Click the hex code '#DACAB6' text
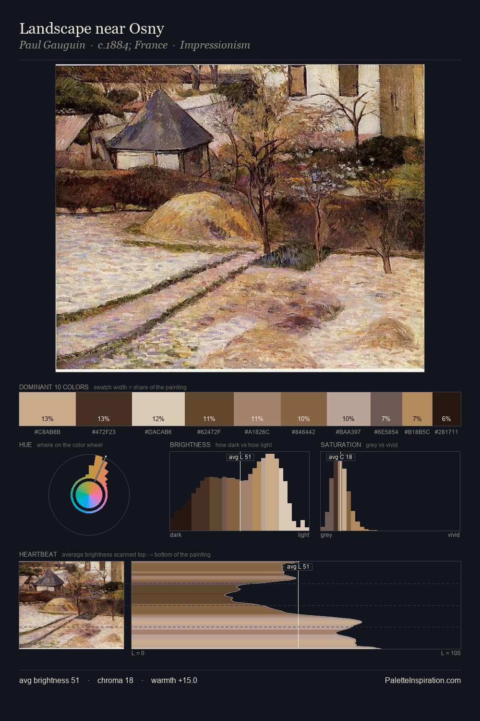480x721 pixels. (158, 432)
